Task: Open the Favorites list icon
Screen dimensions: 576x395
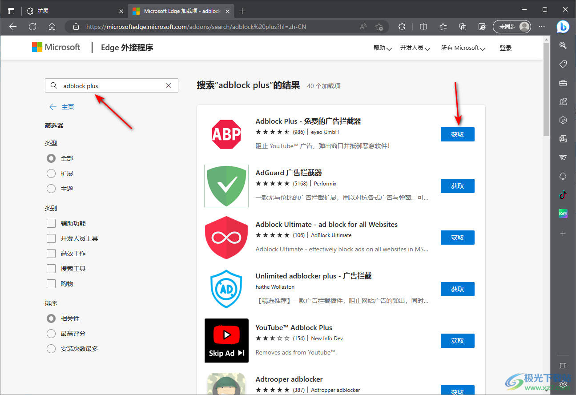Action: pos(443,27)
